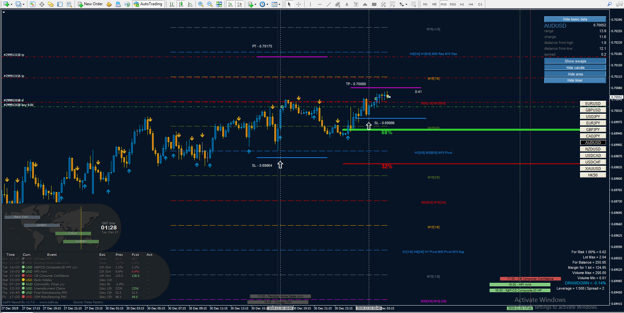Select the trendline tool
Viewport: 624px width, 313px height.
tap(328, 4)
